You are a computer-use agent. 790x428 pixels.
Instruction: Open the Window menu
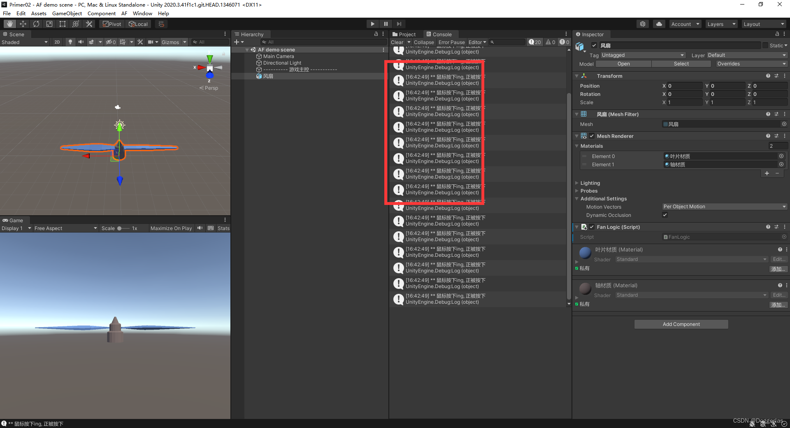tap(142, 13)
